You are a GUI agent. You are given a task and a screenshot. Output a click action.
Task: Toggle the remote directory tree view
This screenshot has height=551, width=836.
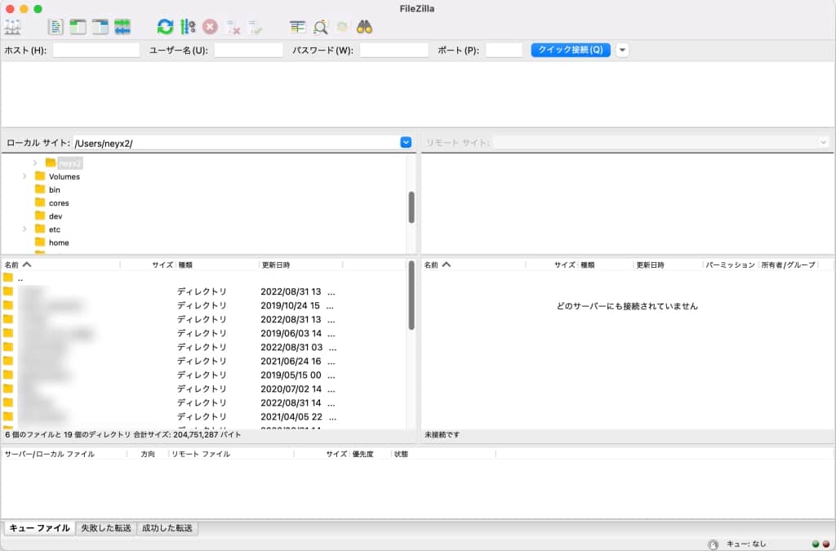tap(100, 27)
